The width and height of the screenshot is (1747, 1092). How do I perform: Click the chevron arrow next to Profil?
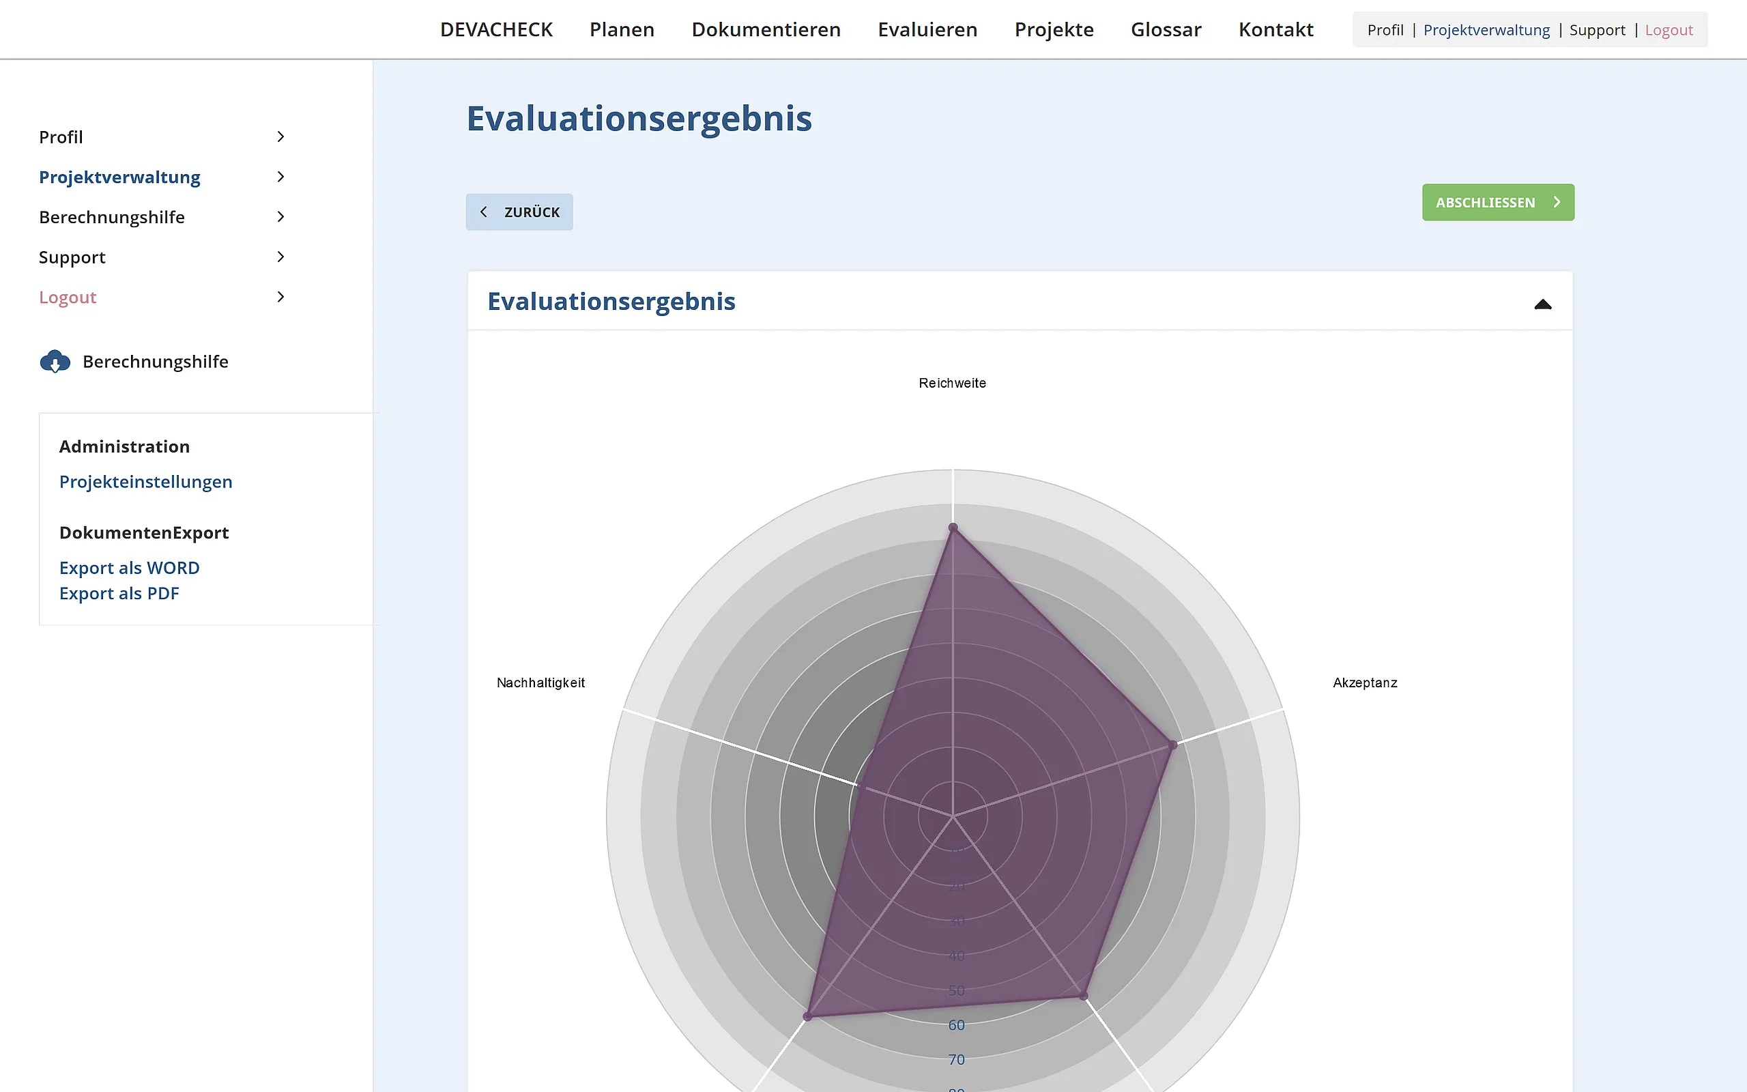pos(281,136)
